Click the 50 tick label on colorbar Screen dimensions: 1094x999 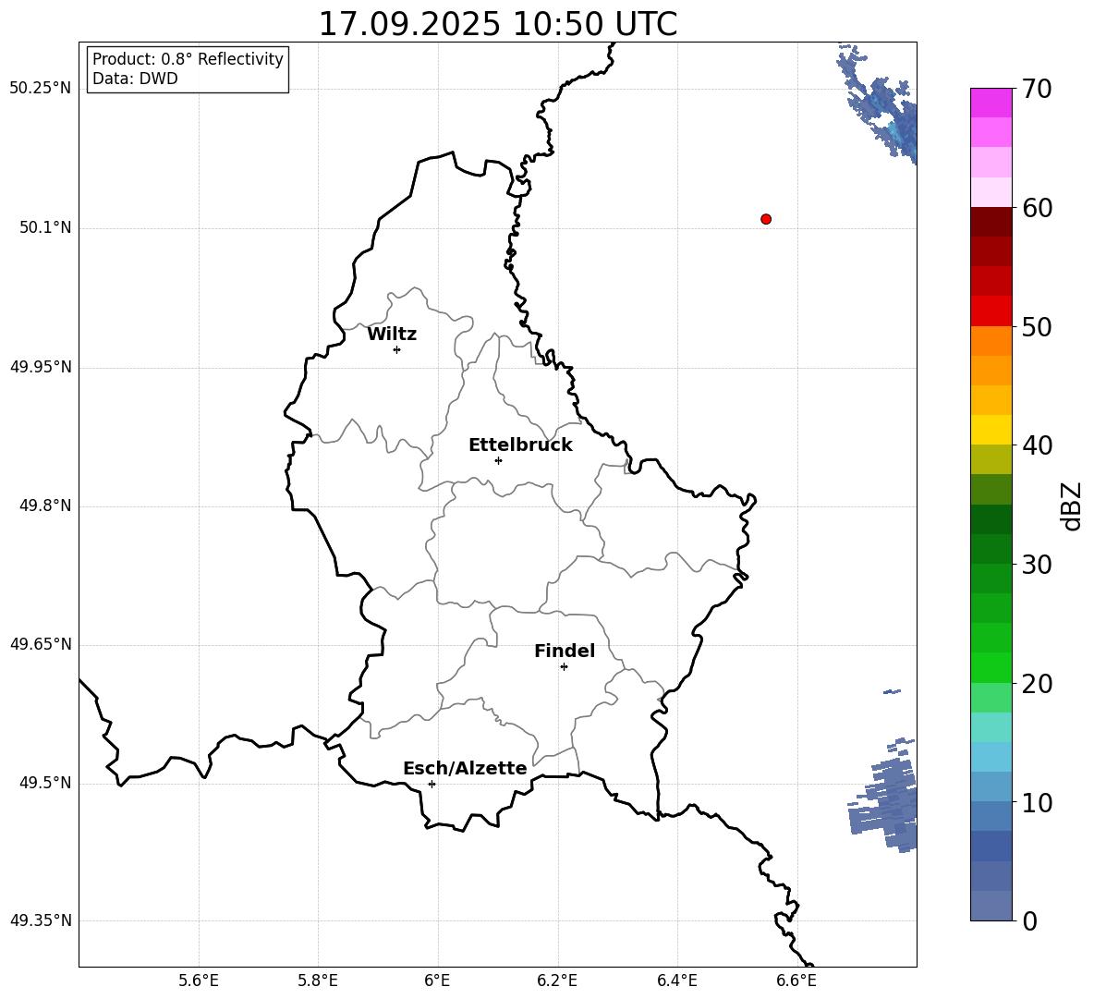pyautogui.click(x=1037, y=327)
